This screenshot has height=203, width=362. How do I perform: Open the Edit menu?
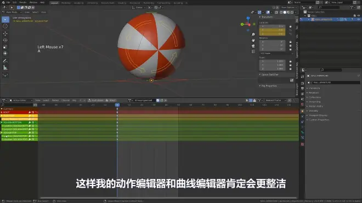15,3
